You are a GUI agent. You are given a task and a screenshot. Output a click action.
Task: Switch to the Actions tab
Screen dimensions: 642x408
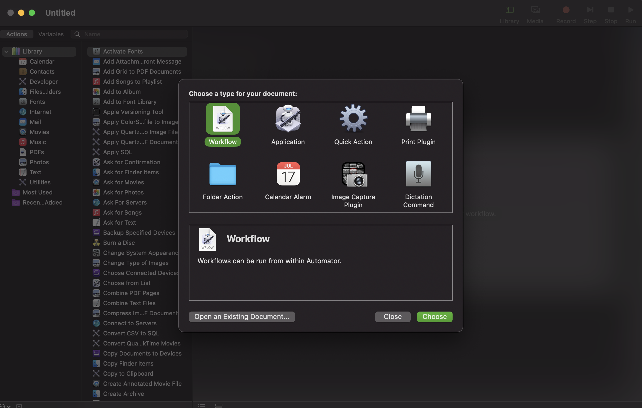(x=16, y=34)
